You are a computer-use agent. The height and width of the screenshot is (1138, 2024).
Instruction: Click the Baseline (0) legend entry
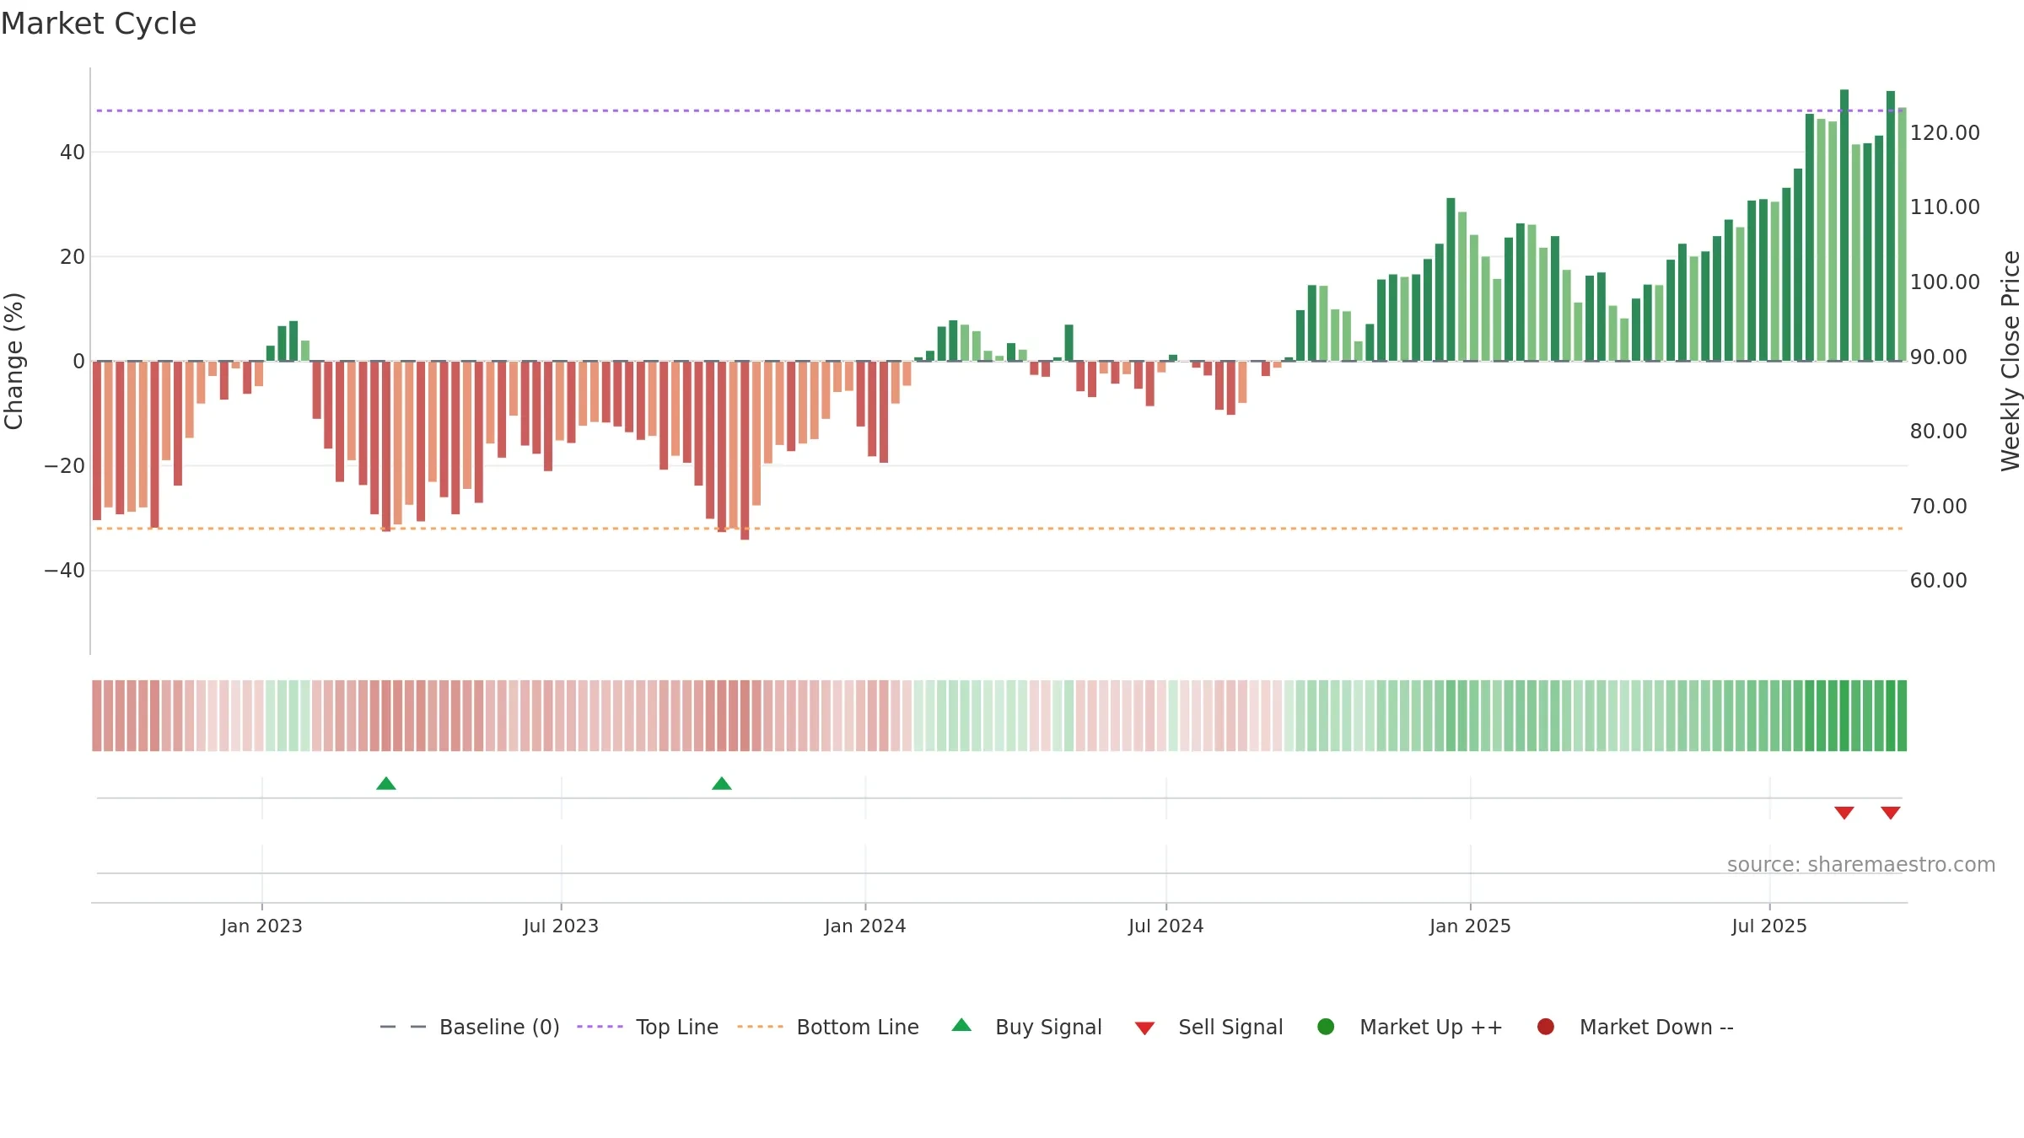[x=470, y=1027]
